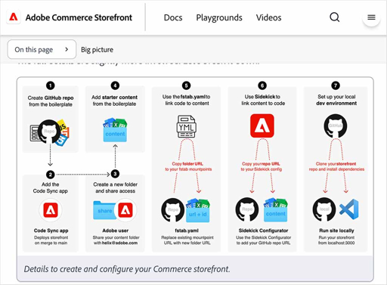The image size is (387, 285).
Task: Click the Adobe user bold label
Action: [116, 231]
